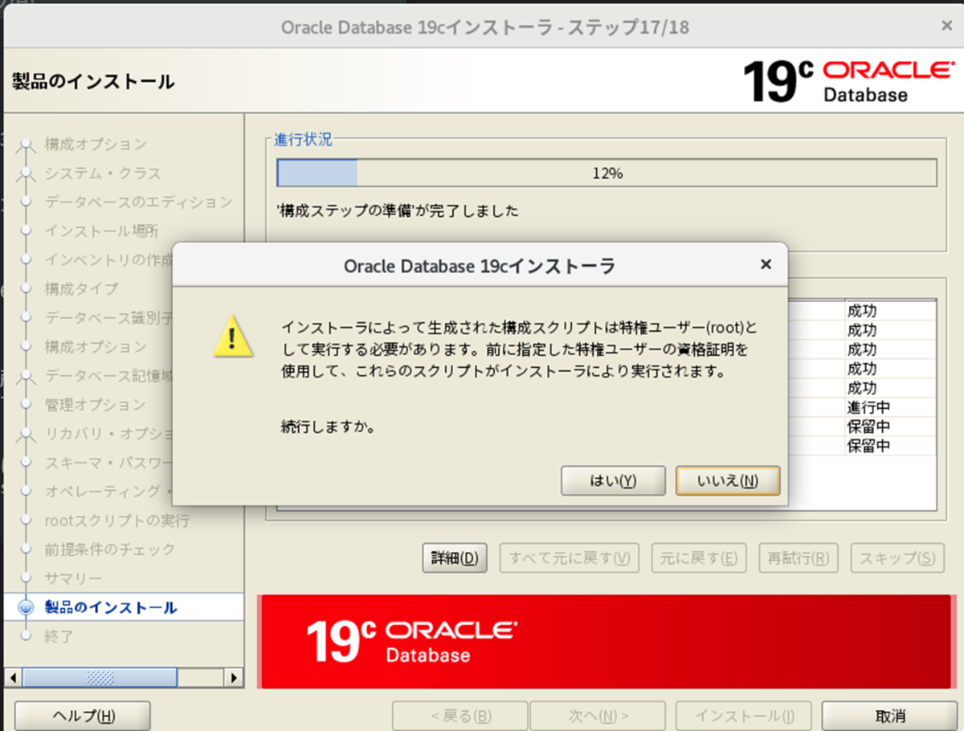Viewport: 964px width, 731px height.
Task: Close the confirmation dialog with its X
Action: 766,264
